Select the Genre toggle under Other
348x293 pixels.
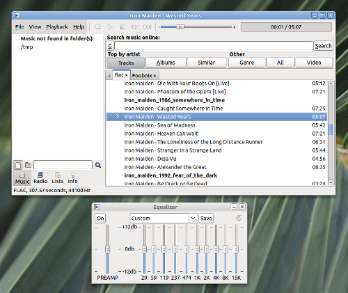tap(247, 63)
